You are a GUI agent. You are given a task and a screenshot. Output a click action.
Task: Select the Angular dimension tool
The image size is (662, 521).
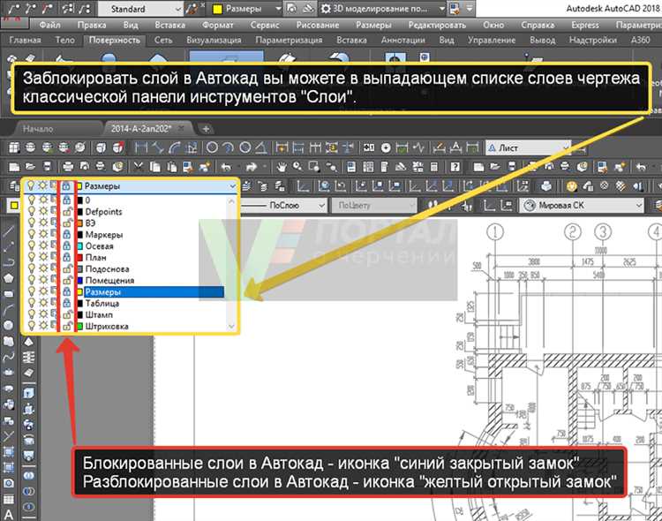coord(261,147)
